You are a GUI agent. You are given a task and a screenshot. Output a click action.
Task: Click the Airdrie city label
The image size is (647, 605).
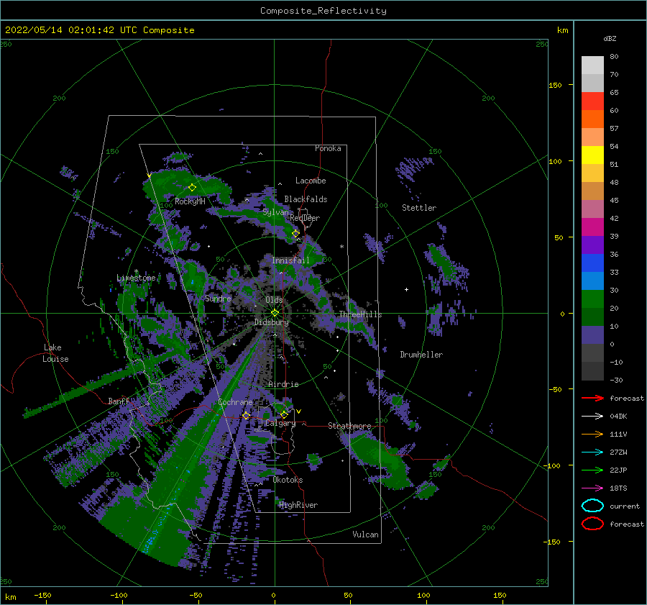click(283, 384)
